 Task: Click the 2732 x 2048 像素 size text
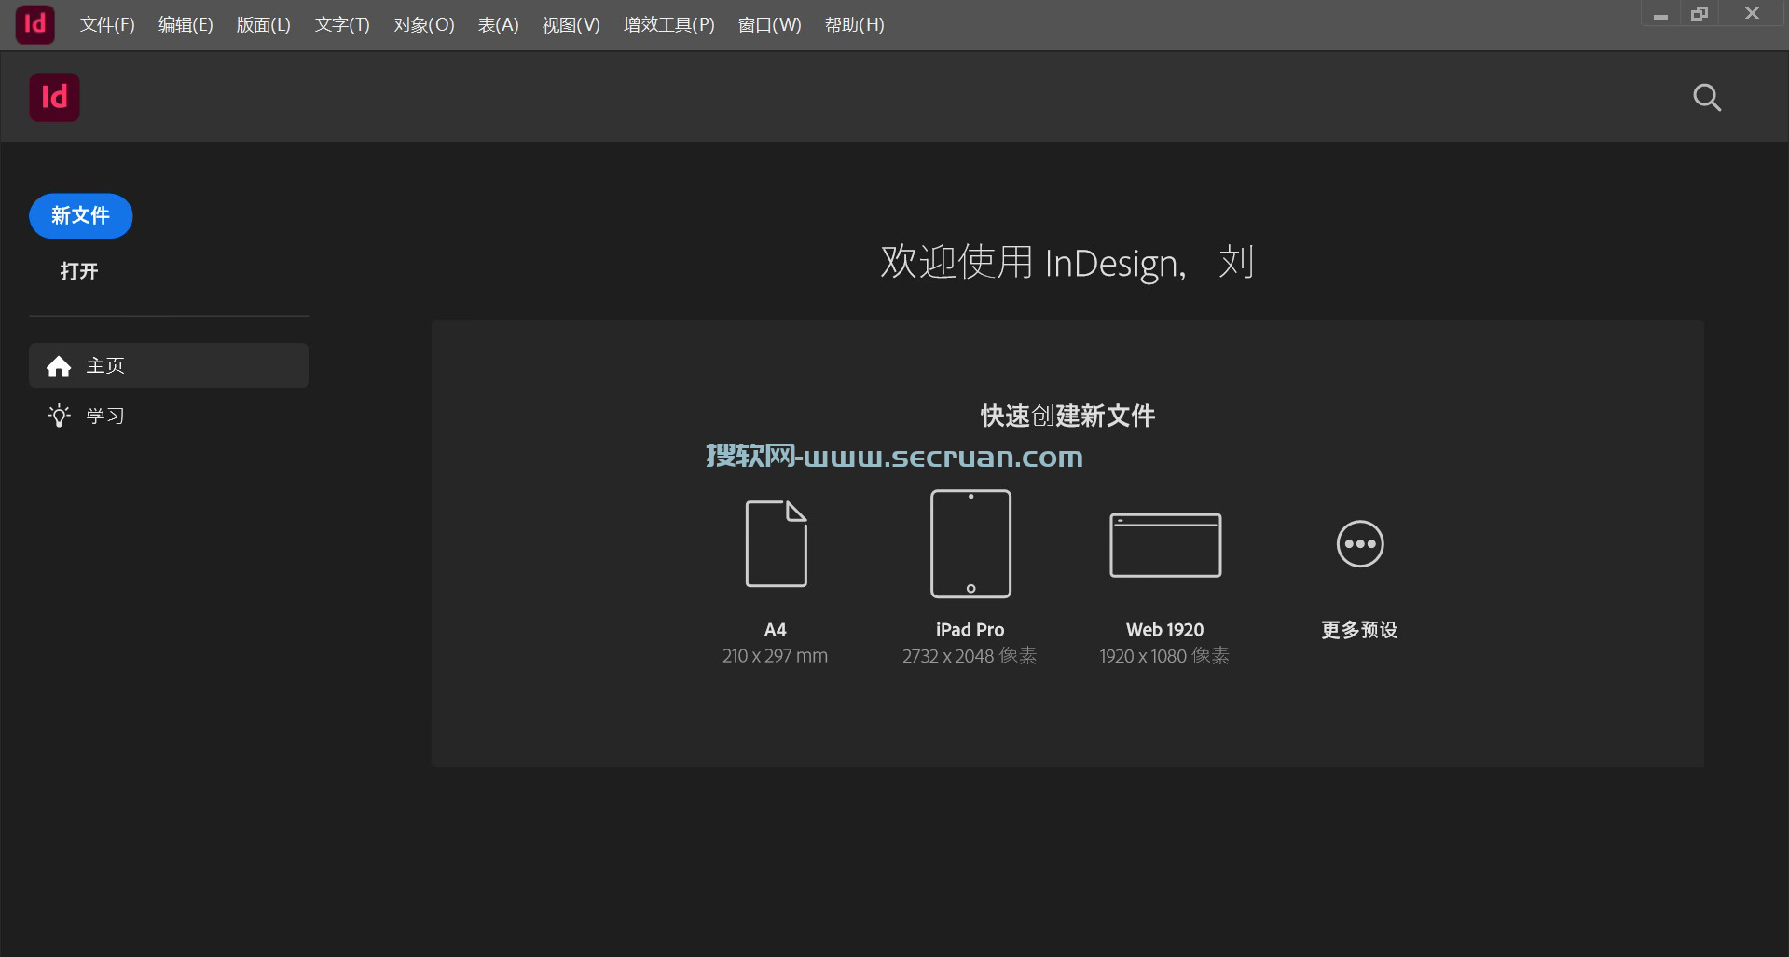(970, 656)
